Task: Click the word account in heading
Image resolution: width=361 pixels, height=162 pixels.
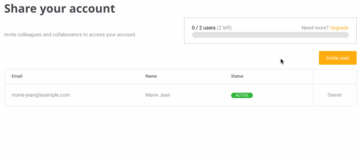Action: pyautogui.click(x=92, y=9)
